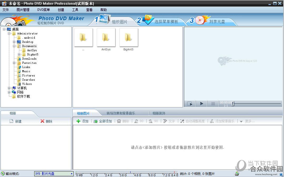Click the preview slideshow icon button
Screen dimensions: 284x177
pyautogui.click(x=190, y=104)
